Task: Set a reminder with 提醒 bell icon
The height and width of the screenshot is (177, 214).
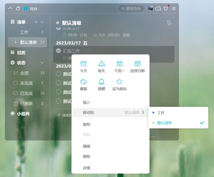Action: coord(101,82)
